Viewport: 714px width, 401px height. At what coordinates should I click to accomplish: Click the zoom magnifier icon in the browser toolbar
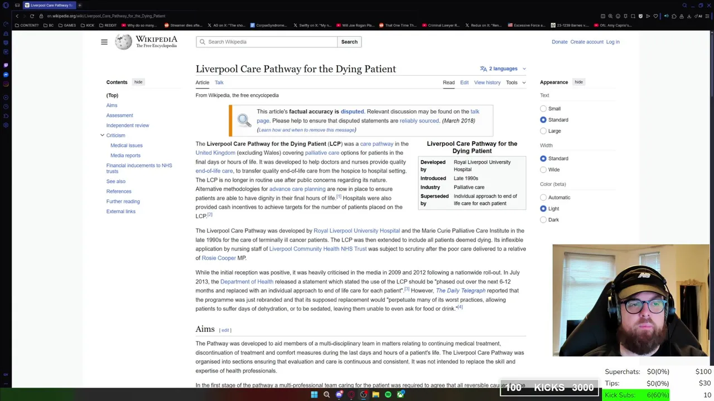(x=610, y=16)
